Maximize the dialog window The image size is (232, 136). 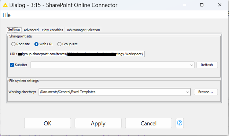pyautogui.click(x=202, y=5)
